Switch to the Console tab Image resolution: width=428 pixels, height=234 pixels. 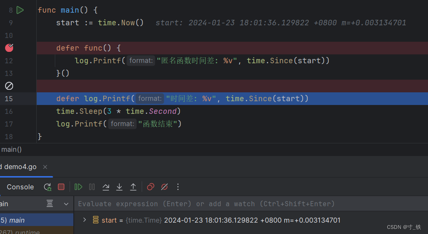pos(20,187)
